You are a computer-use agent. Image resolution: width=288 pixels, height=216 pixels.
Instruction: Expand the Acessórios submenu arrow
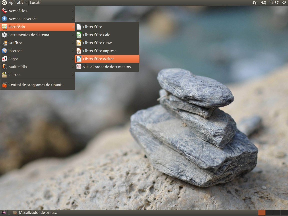pos(73,11)
